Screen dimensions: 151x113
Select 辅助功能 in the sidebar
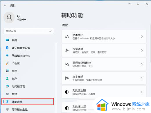[x=28, y=102]
